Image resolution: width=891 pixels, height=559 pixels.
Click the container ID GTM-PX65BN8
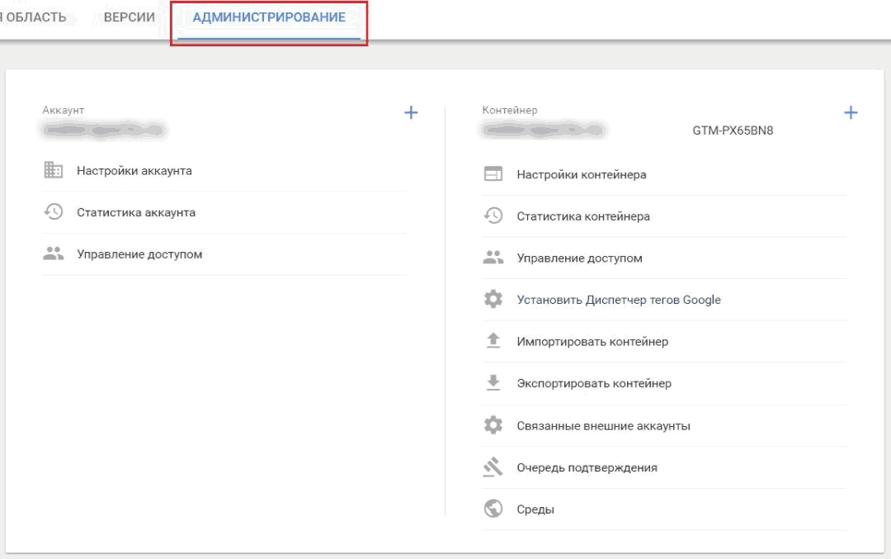tap(733, 130)
